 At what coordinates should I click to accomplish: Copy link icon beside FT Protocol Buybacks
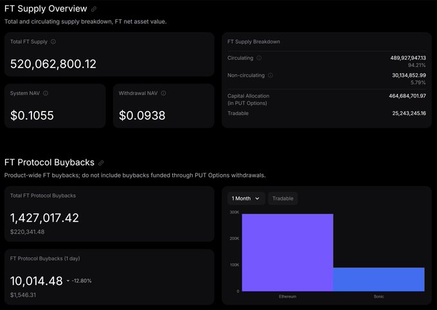coord(101,163)
